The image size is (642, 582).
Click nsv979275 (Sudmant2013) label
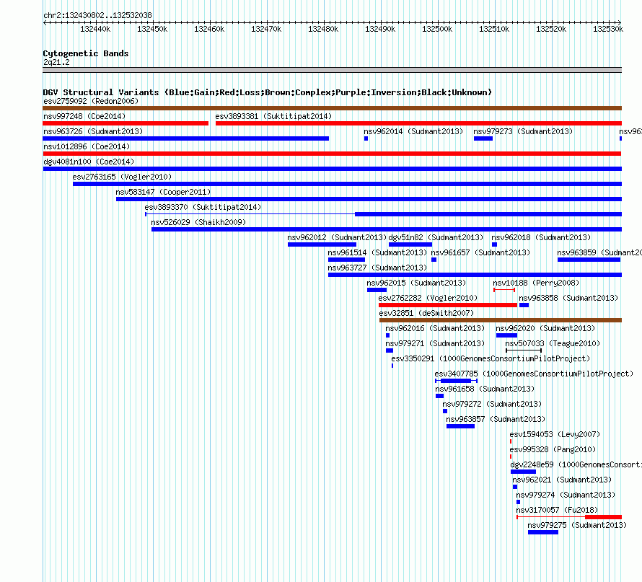point(577,525)
